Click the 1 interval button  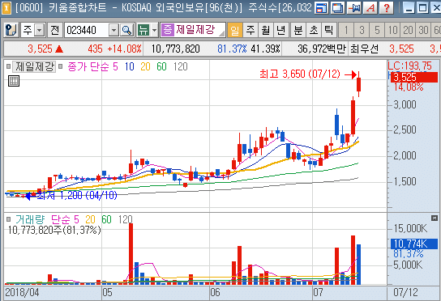point(346,30)
